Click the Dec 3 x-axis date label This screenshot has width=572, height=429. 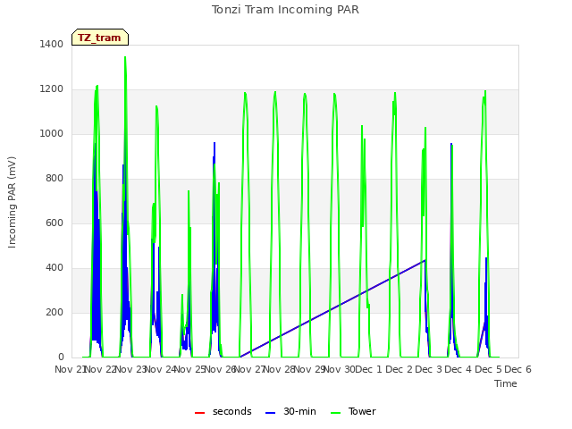pos(429,369)
